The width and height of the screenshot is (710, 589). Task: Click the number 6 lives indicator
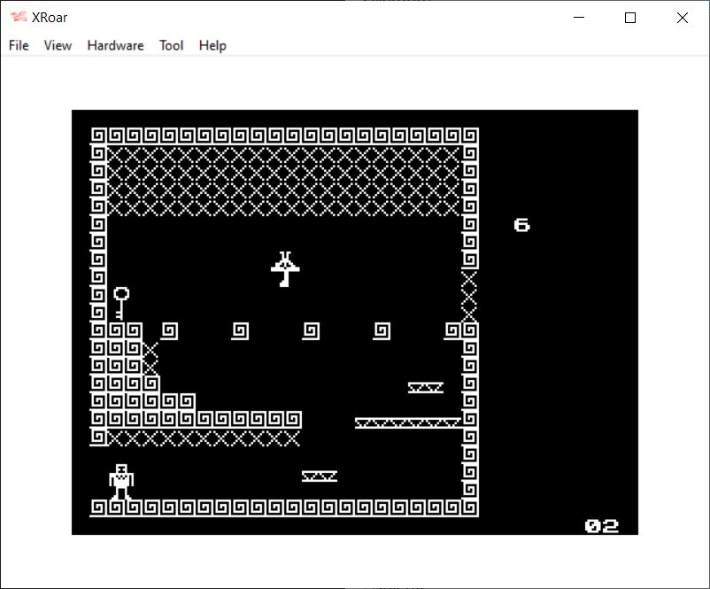pos(521,225)
